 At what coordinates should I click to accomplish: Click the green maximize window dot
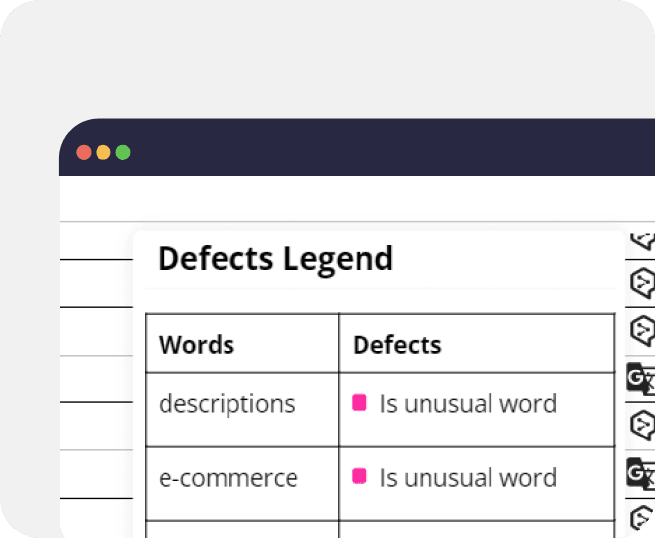(x=123, y=152)
